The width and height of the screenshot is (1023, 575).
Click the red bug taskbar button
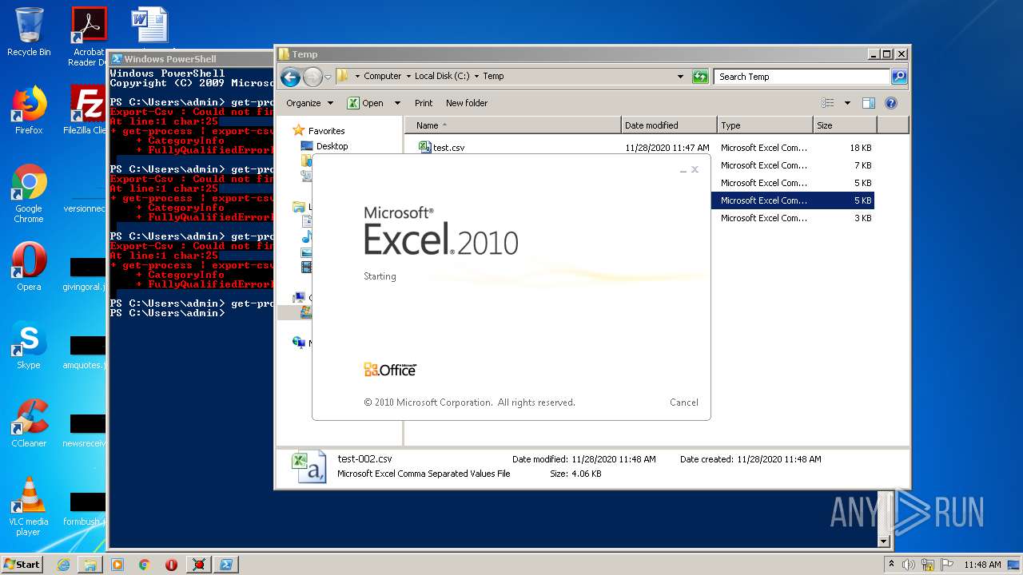click(x=199, y=565)
